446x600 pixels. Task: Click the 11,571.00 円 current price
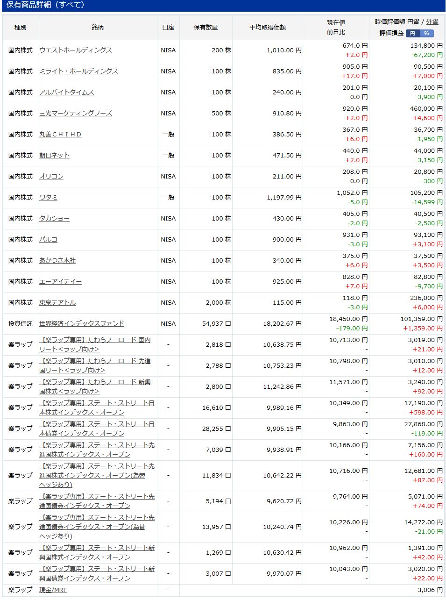pyautogui.click(x=348, y=382)
